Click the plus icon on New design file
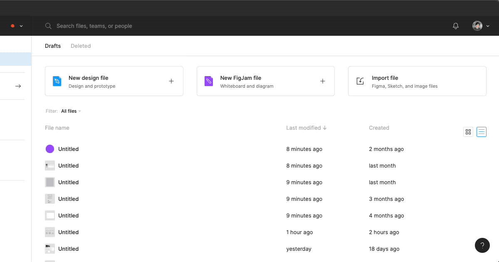The image size is (499, 262). tap(171, 81)
